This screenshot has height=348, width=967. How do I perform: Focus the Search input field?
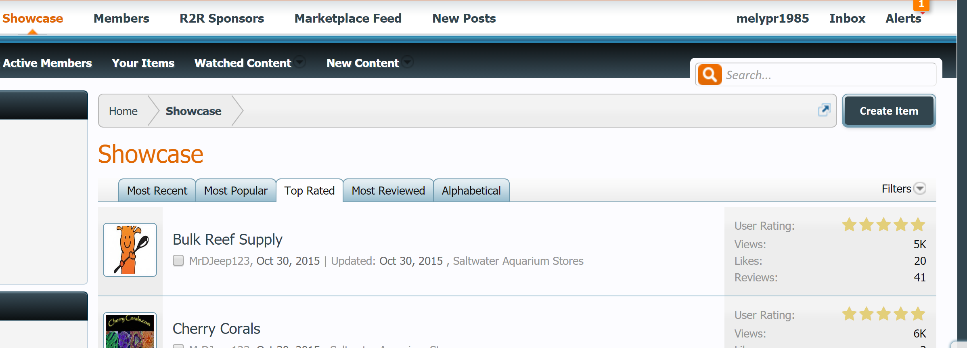pos(829,75)
